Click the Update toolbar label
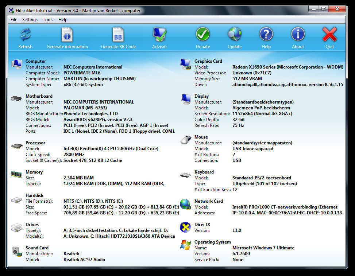Image resolution: width=355 pixels, height=276 pixels. (x=235, y=47)
